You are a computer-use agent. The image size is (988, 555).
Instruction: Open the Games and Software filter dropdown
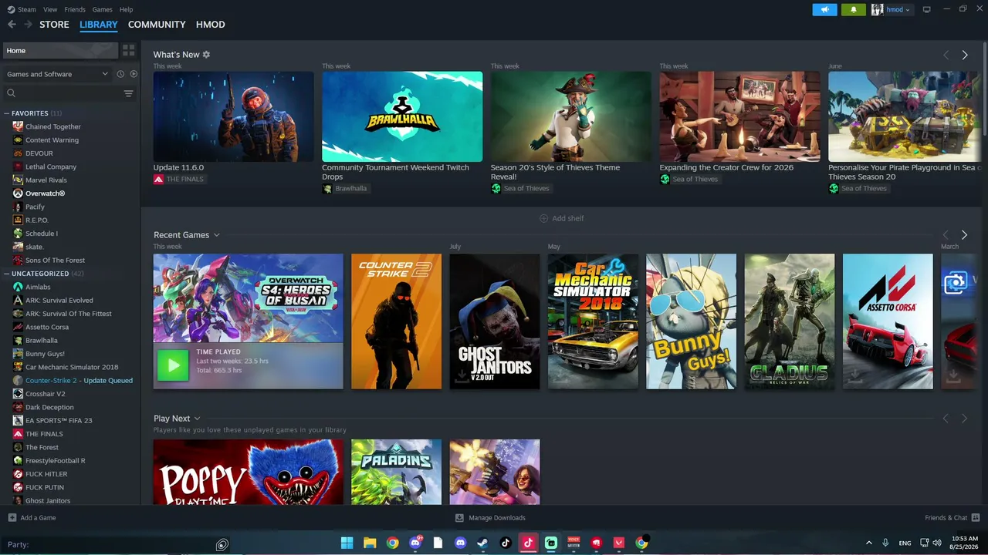(x=57, y=74)
